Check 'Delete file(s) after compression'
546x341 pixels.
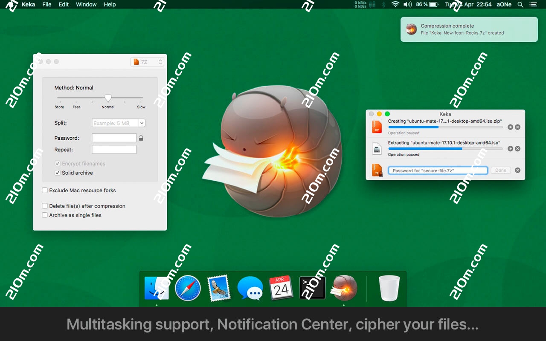45,206
